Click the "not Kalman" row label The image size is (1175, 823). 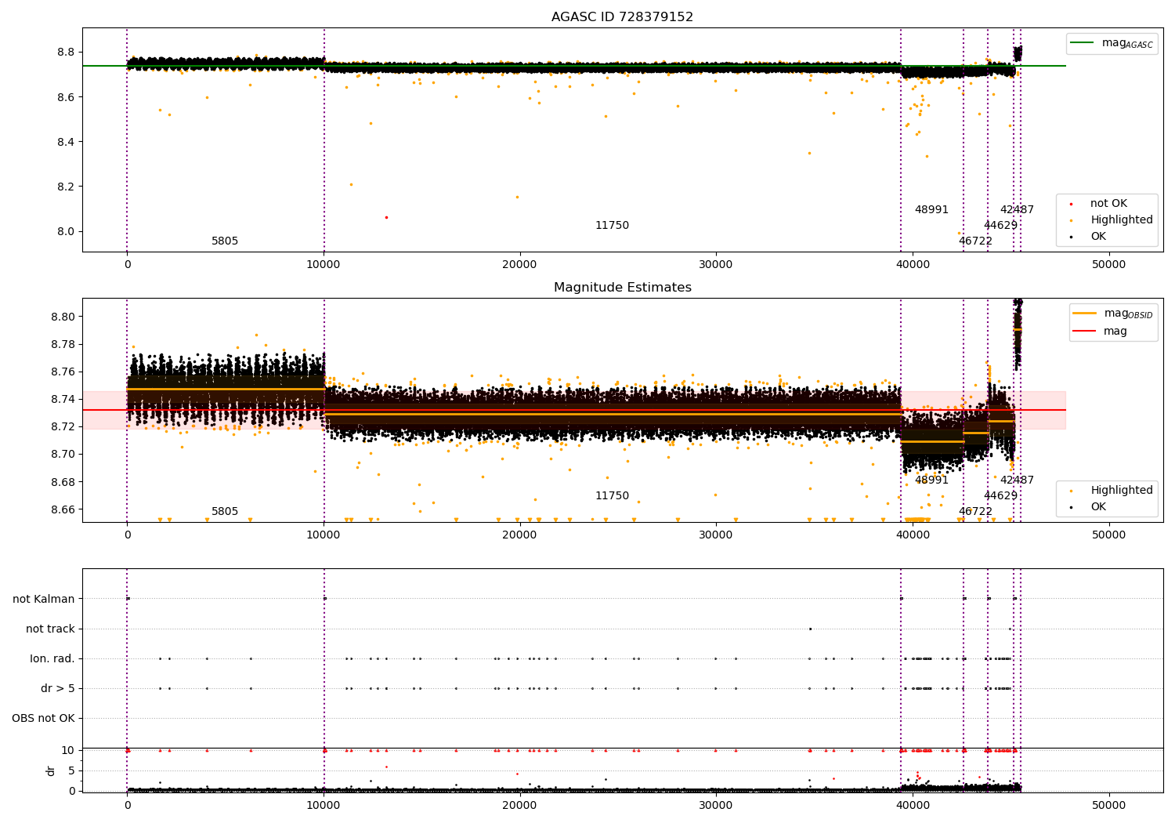(44, 600)
